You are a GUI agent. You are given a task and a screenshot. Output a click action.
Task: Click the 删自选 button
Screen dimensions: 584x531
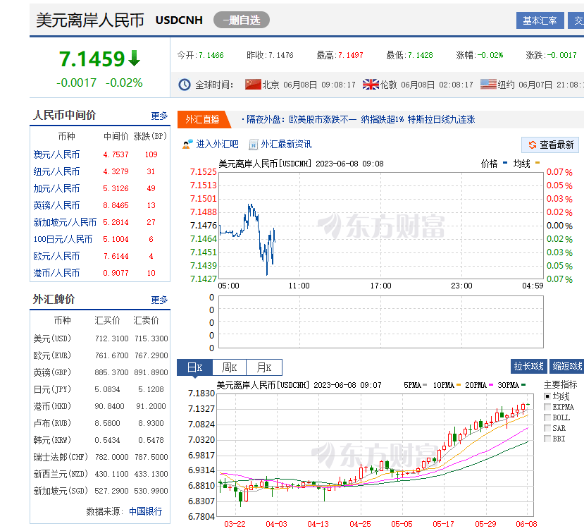241,20
